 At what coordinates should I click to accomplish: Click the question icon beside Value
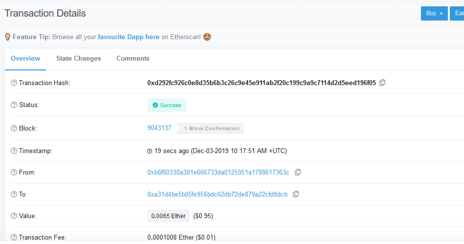pos(14,216)
